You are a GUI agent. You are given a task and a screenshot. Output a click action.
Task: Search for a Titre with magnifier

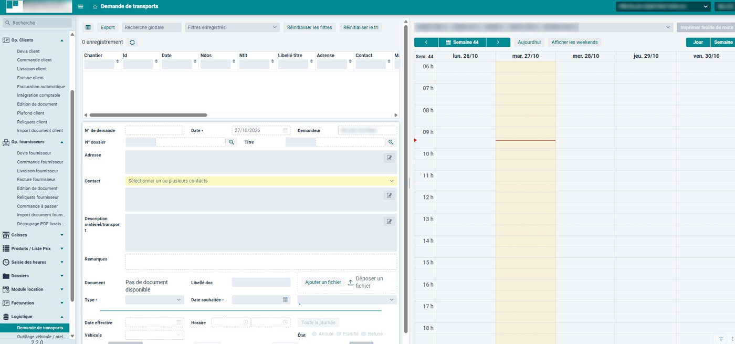pyautogui.click(x=391, y=142)
